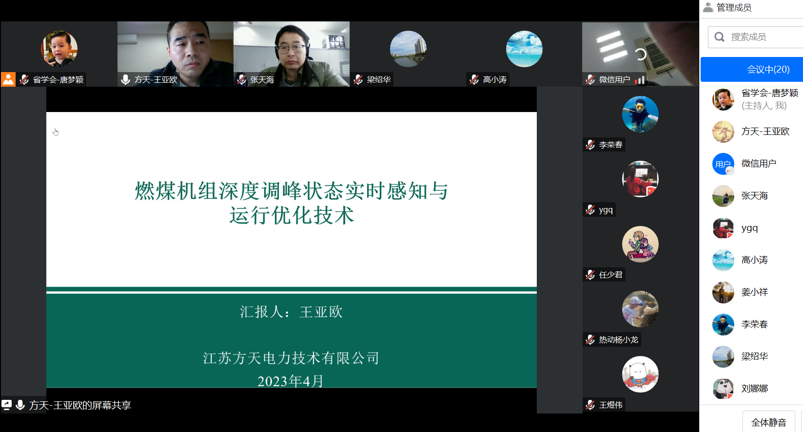The width and height of the screenshot is (803, 432).
Task: Click the muted mic icon next to 梁绍华
Action: pos(358,79)
